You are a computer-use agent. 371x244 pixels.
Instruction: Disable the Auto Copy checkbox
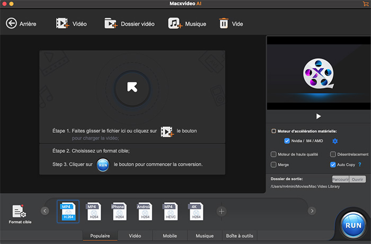pos(333,165)
